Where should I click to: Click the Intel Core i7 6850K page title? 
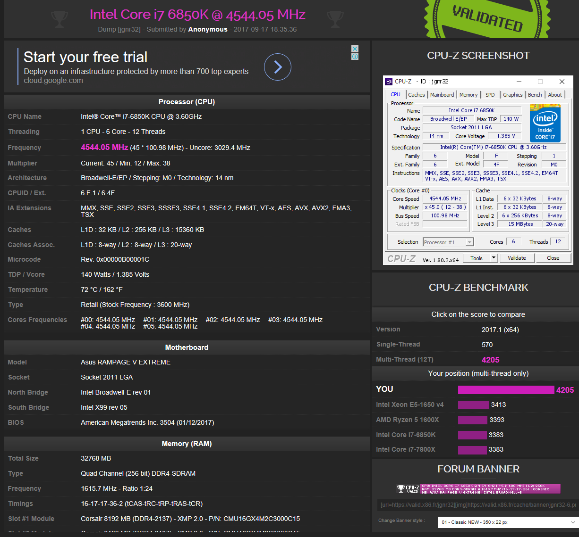click(x=197, y=14)
